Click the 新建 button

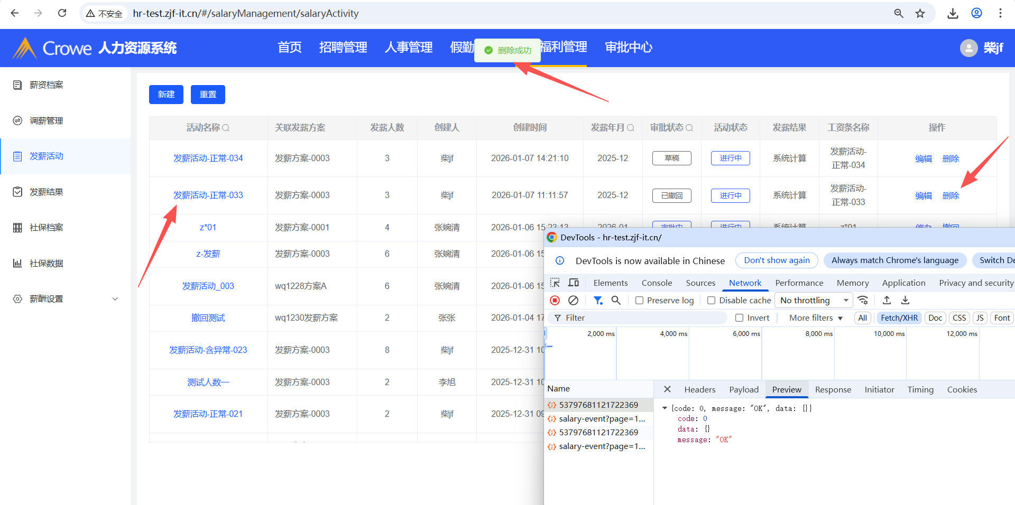click(x=166, y=95)
